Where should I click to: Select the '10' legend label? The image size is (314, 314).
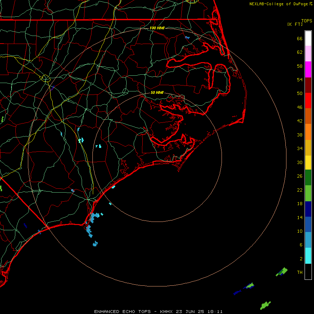tap(300, 231)
